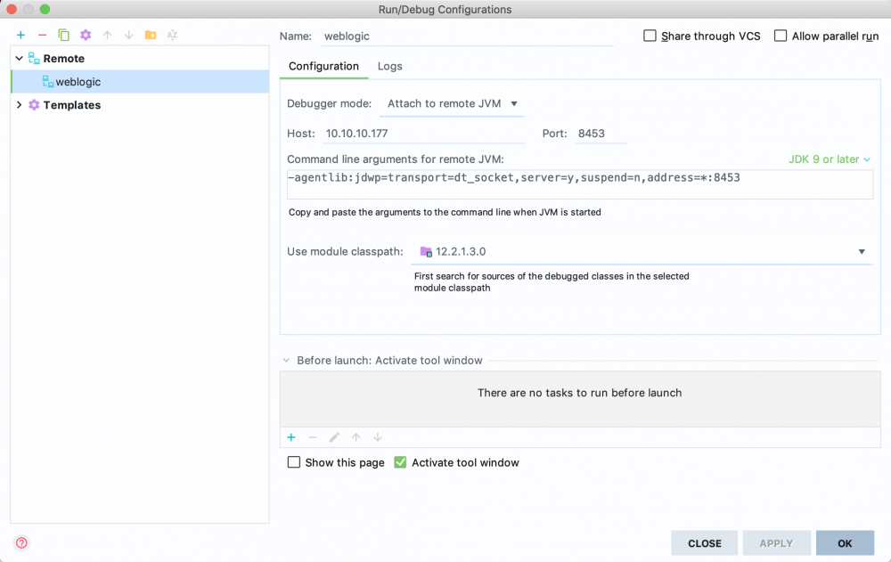The width and height of the screenshot is (891, 562).
Task: Add a new run configuration
Action: pyautogui.click(x=20, y=35)
